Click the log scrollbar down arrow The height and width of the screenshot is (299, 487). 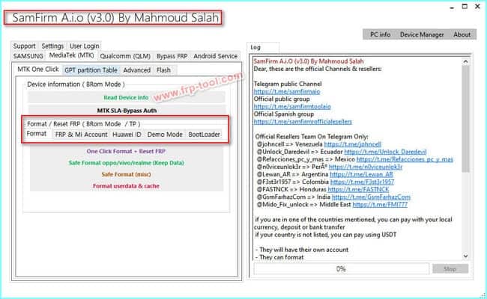click(x=465, y=256)
